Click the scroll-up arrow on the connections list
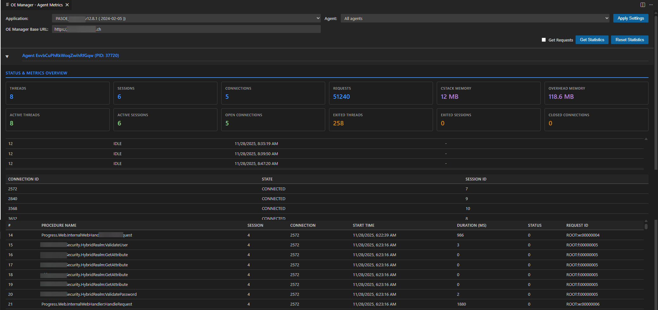 point(647,138)
